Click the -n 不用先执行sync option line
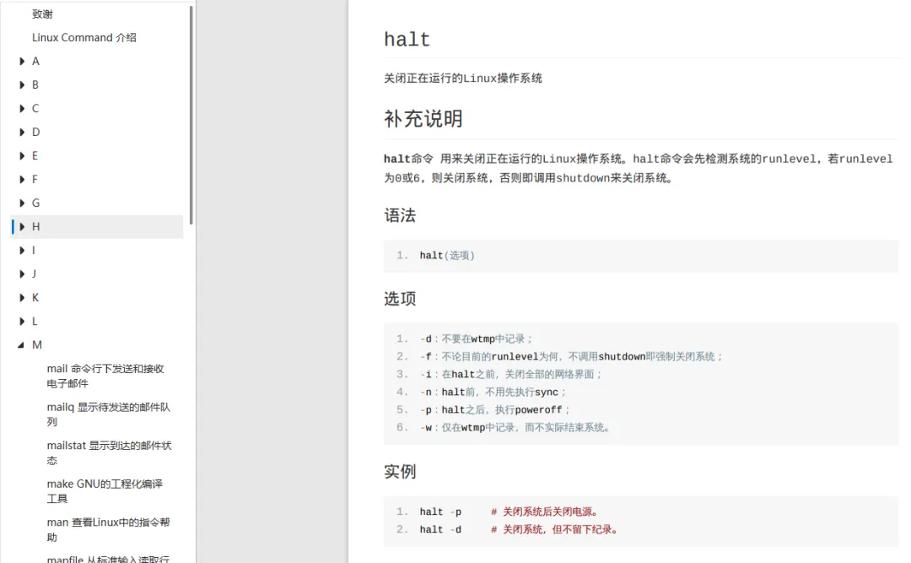The height and width of the screenshot is (563, 911). click(493, 392)
